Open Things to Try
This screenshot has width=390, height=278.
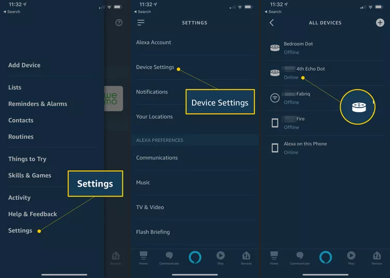(x=28, y=159)
